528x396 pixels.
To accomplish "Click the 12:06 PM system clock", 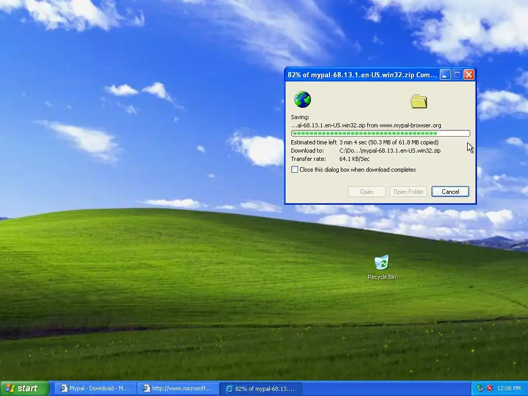I will tap(508, 388).
